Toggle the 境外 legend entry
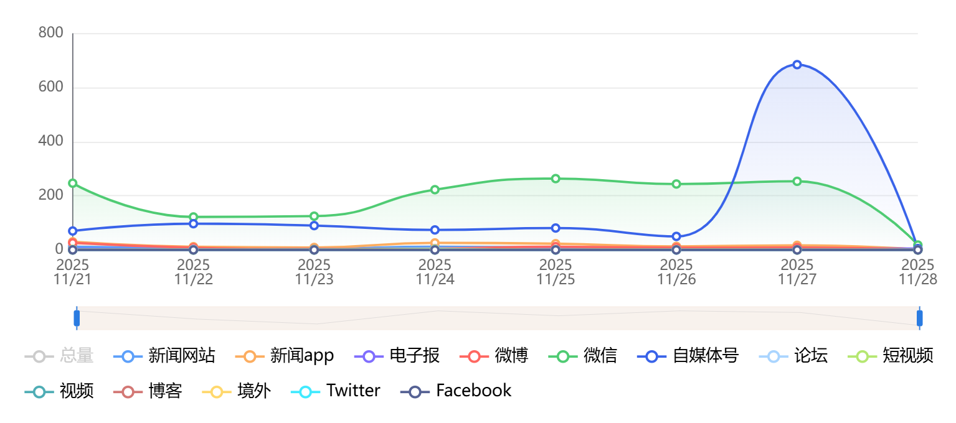 (237, 391)
